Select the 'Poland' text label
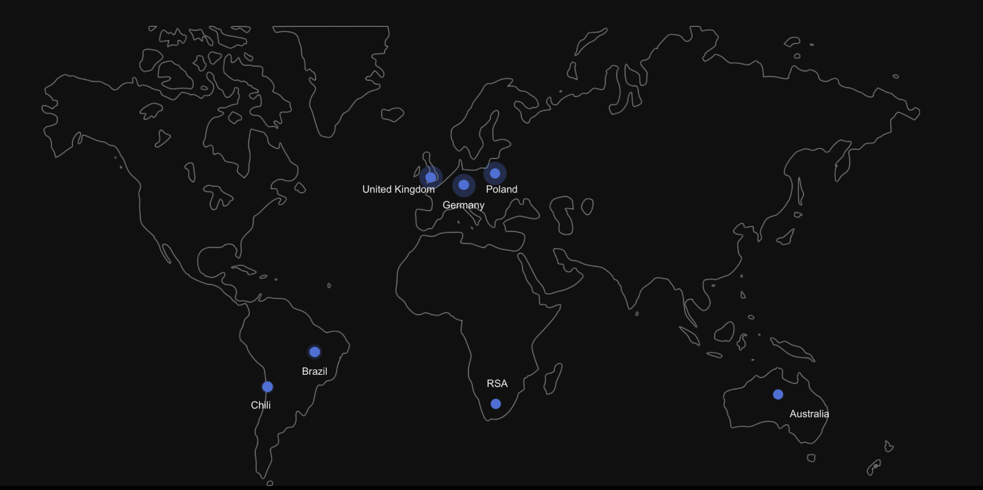The width and height of the screenshot is (983, 490). pos(502,190)
